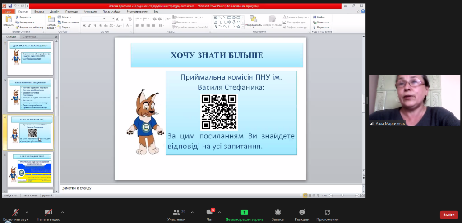Expand audio options arrow beside Включить звук
Image resolution: width=462 pixels, height=223 pixels.
27,212
